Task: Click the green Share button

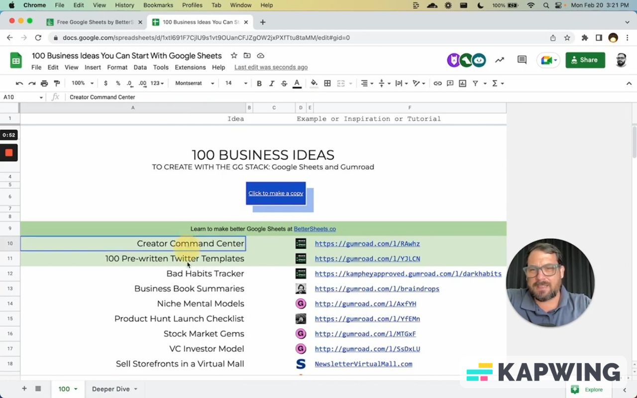Action: [585, 60]
